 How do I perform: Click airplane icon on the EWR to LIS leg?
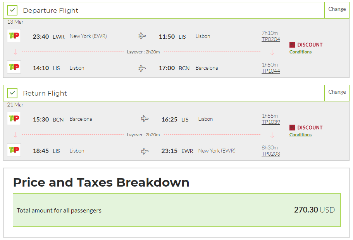click(x=142, y=36)
